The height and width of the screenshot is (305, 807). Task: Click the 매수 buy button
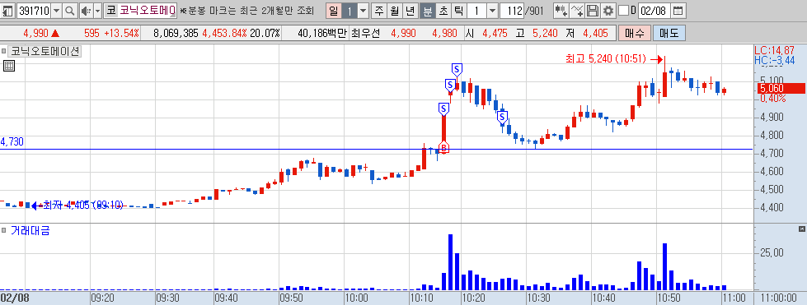coord(635,34)
